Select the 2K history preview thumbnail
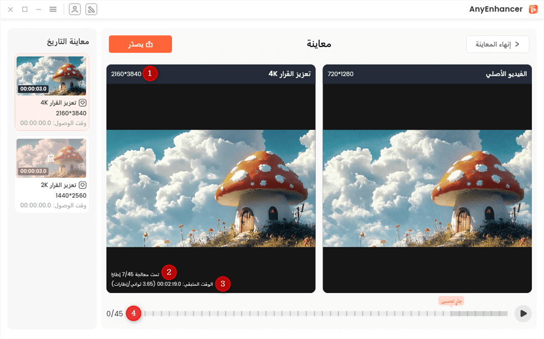The height and width of the screenshot is (339, 544). (51, 158)
